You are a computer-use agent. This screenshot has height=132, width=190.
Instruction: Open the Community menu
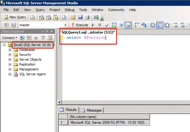pos(116,10)
